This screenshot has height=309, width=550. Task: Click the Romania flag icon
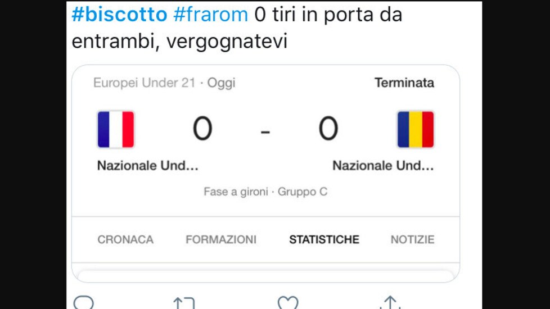pos(415,129)
